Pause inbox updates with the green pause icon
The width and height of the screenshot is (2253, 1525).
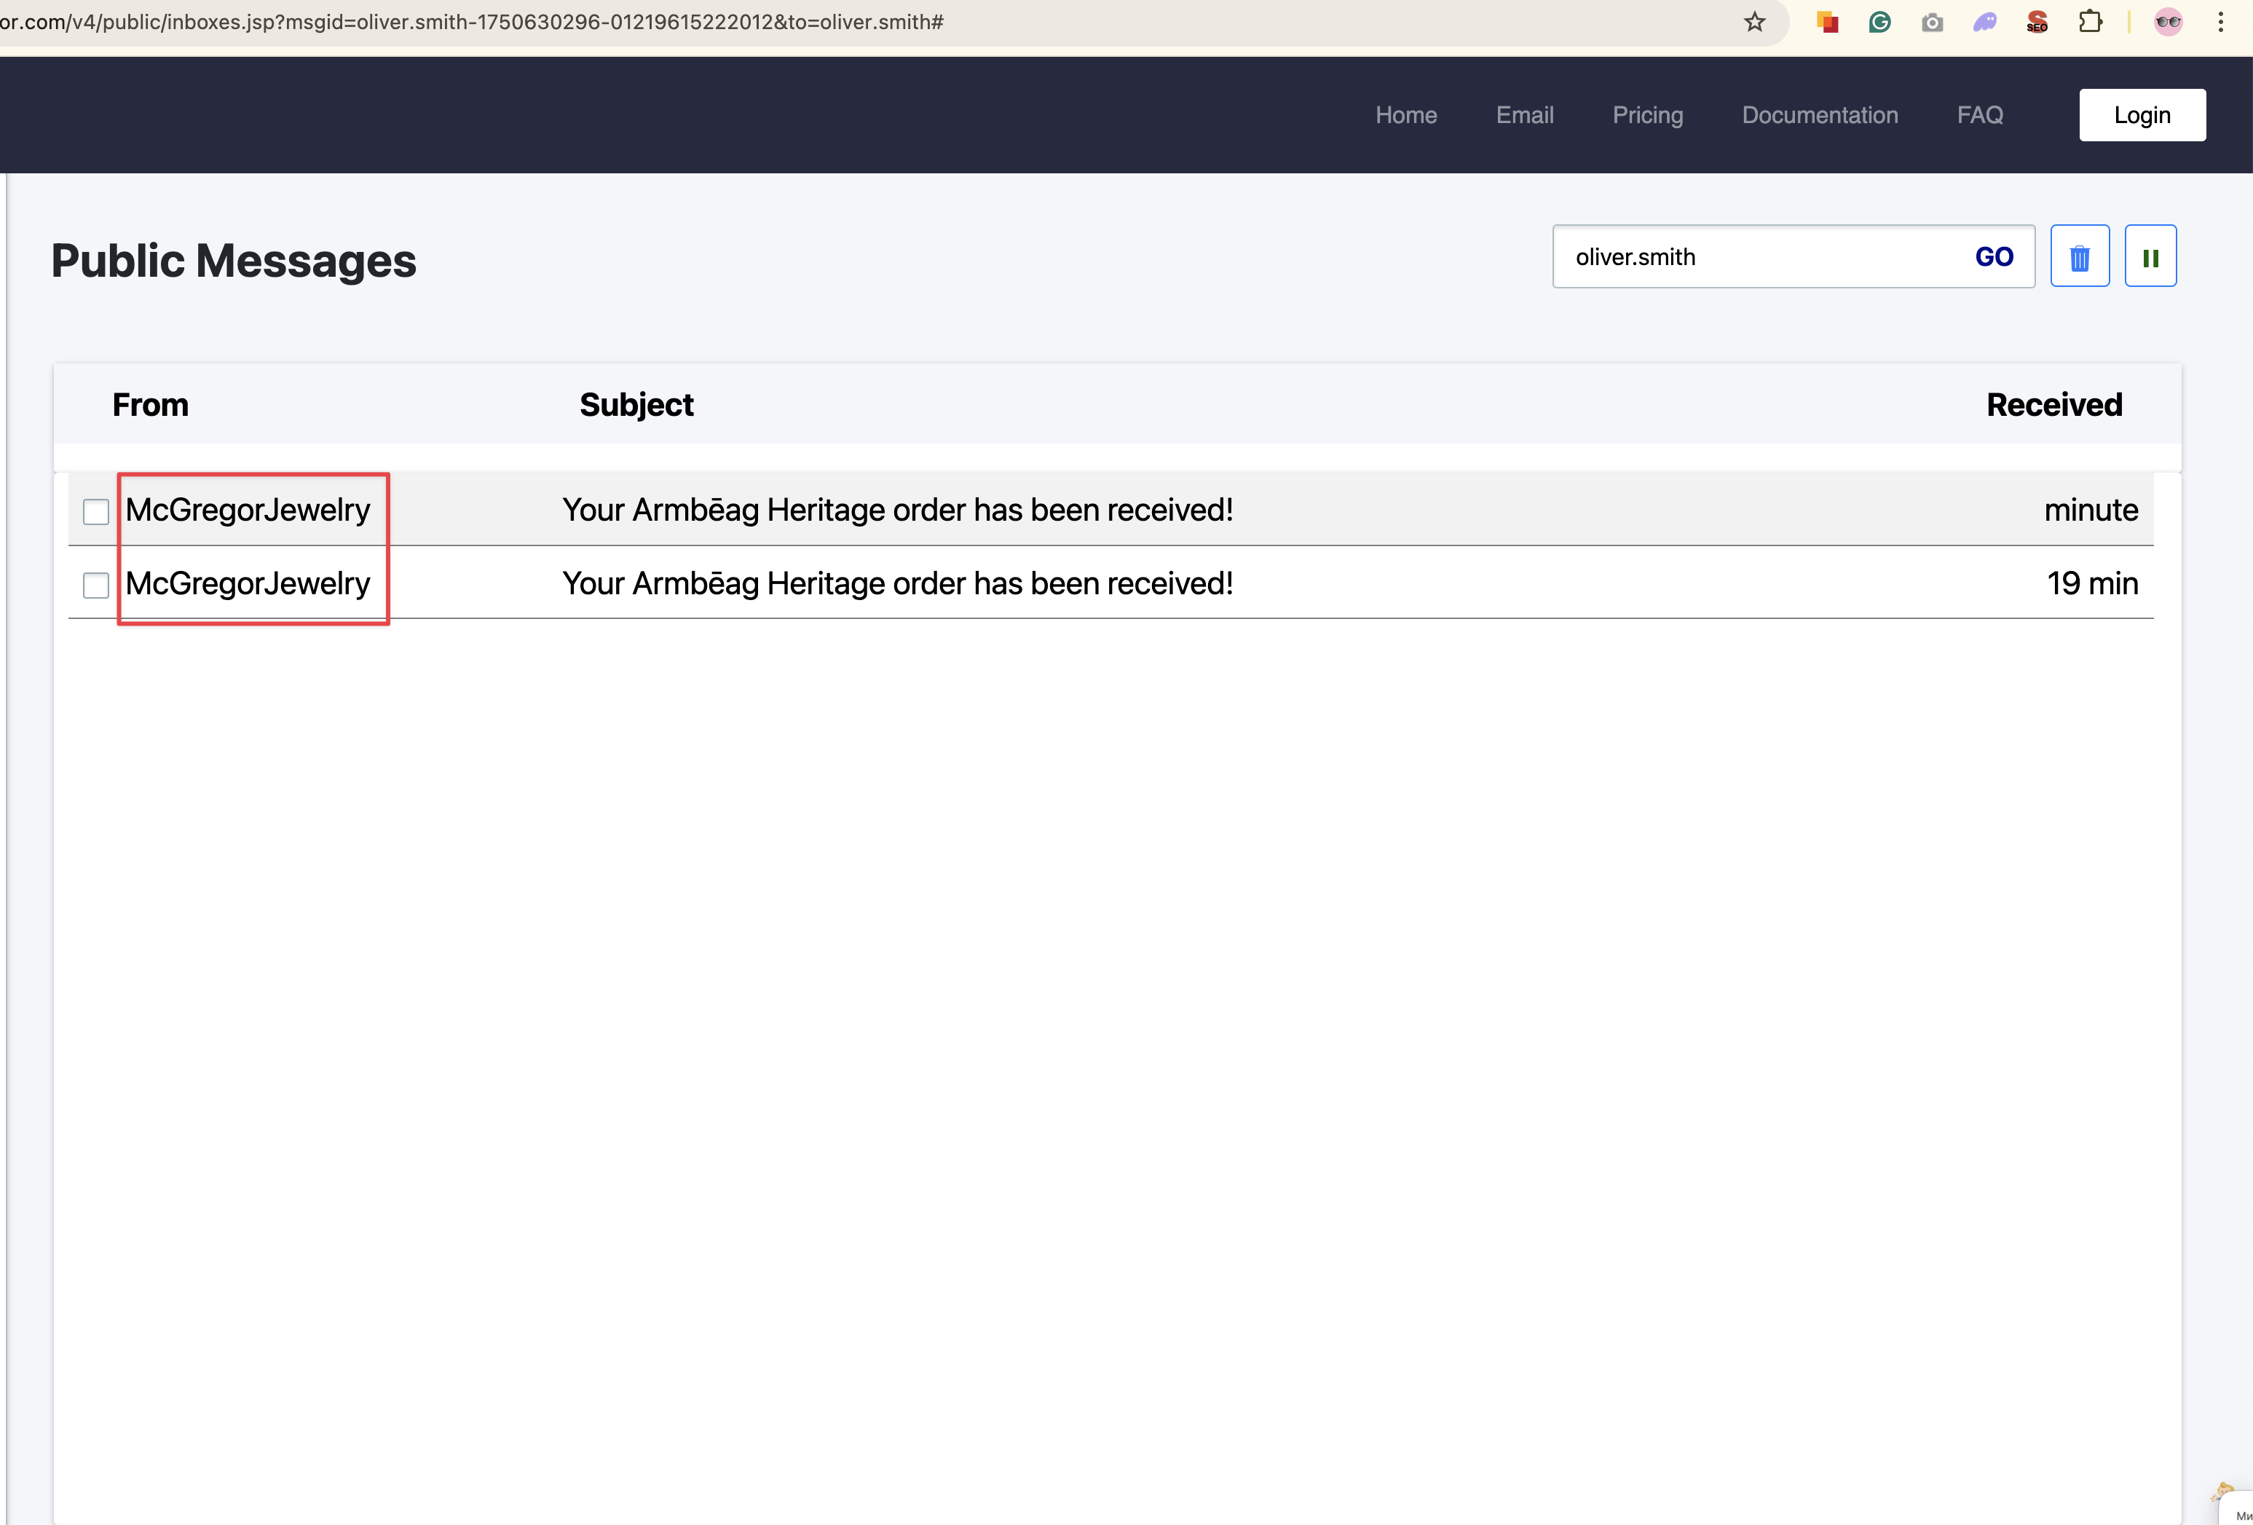(2150, 257)
